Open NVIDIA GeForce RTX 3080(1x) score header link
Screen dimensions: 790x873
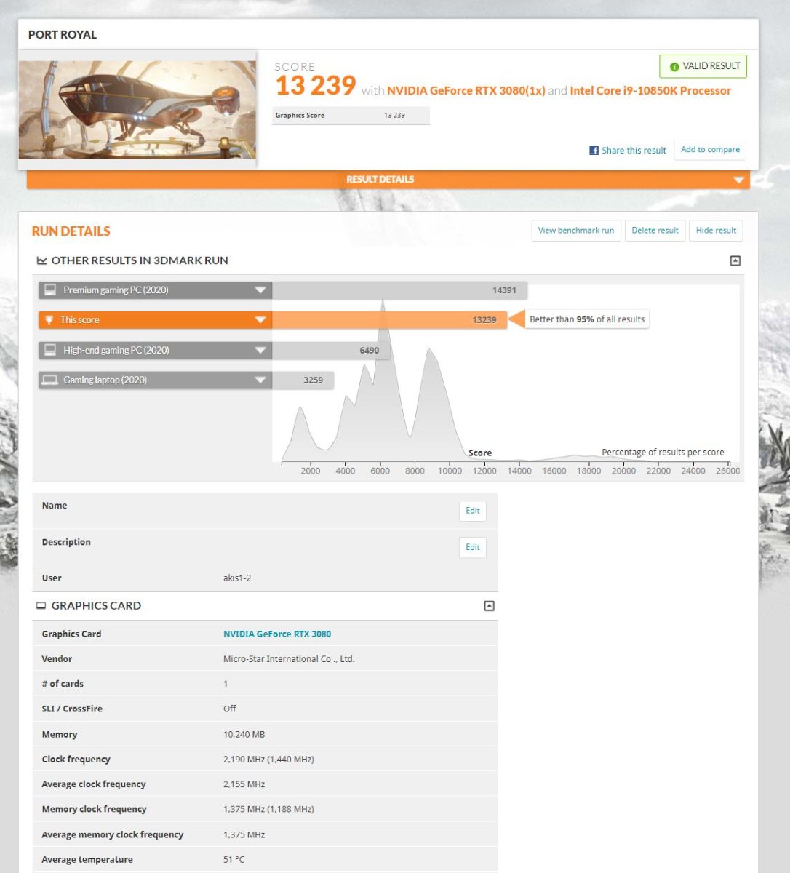[466, 91]
